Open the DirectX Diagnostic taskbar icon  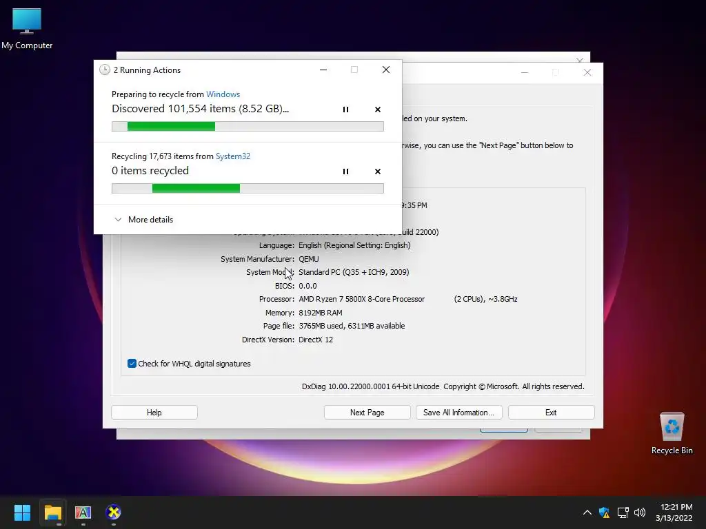click(x=114, y=512)
